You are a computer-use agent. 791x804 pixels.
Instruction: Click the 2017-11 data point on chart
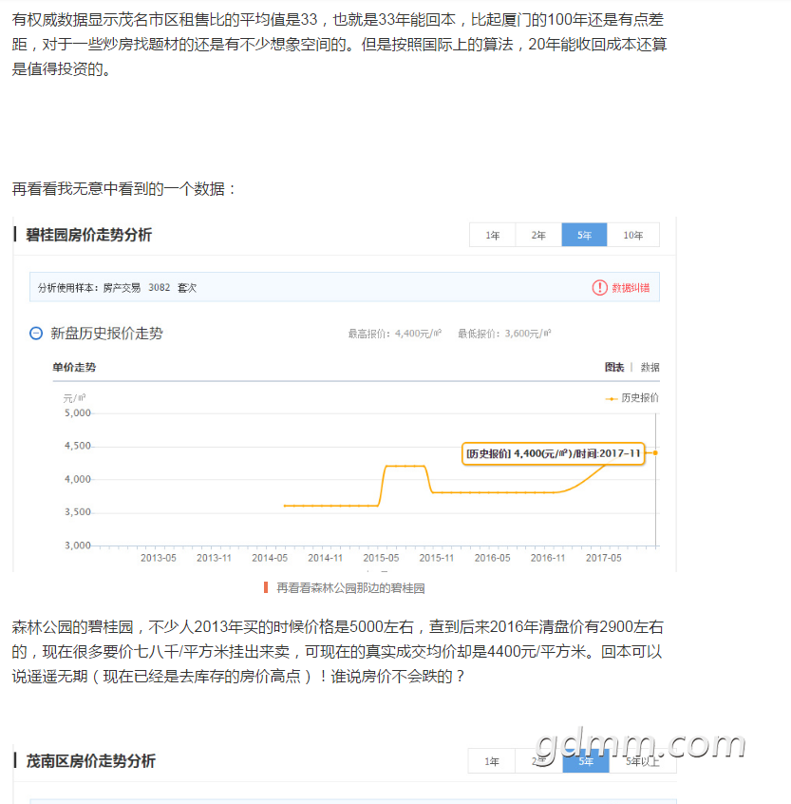pyautogui.click(x=655, y=453)
